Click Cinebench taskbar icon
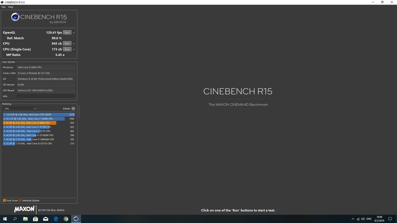397x223 pixels. point(76,219)
